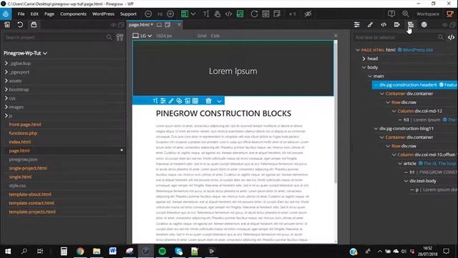Open functions.php in project tree
458x258 pixels.
pyautogui.click(x=23, y=133)
